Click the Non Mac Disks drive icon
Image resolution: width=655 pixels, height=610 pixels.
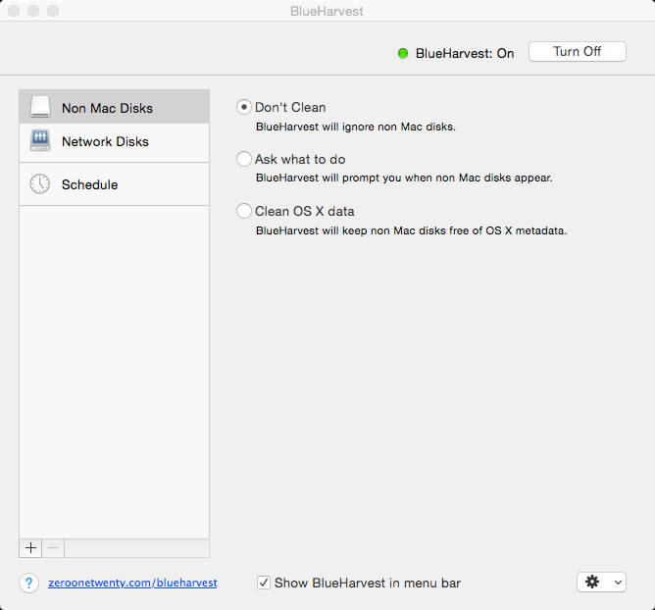[x=40, y=107]
